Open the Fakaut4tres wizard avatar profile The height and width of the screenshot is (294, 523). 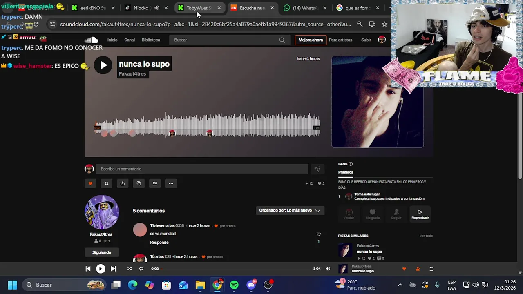point(102,212)
